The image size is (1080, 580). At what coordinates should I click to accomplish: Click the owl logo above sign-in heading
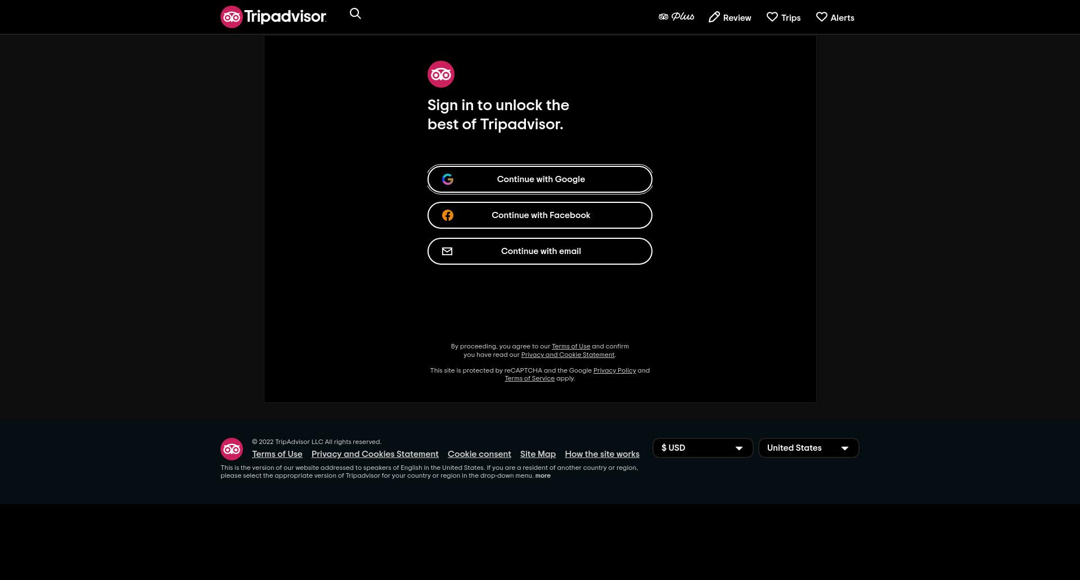441,74
